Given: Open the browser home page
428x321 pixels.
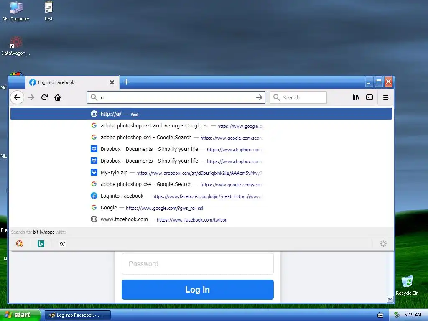Looking at the screenshot, I should click(x=58, y=97).
